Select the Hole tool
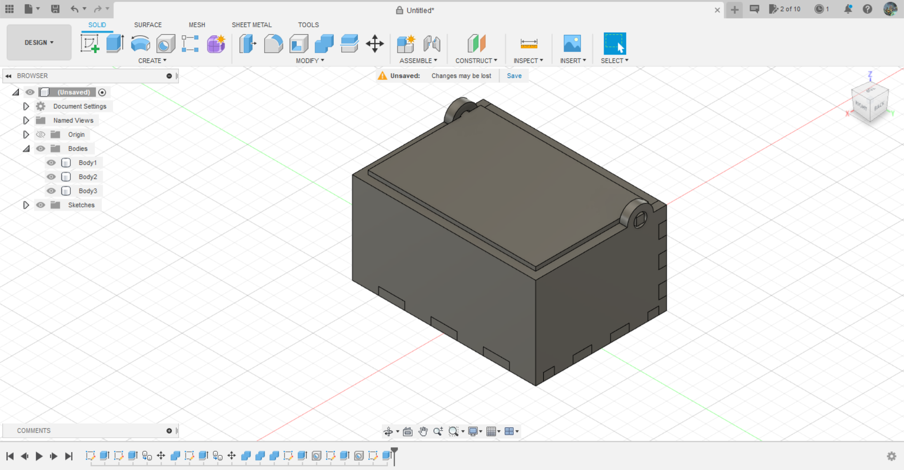The image size is (904, 470). coord(166,44)
